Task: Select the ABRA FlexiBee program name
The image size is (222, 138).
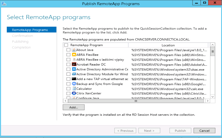Action: pyautogui.click(x=87, y=55)
